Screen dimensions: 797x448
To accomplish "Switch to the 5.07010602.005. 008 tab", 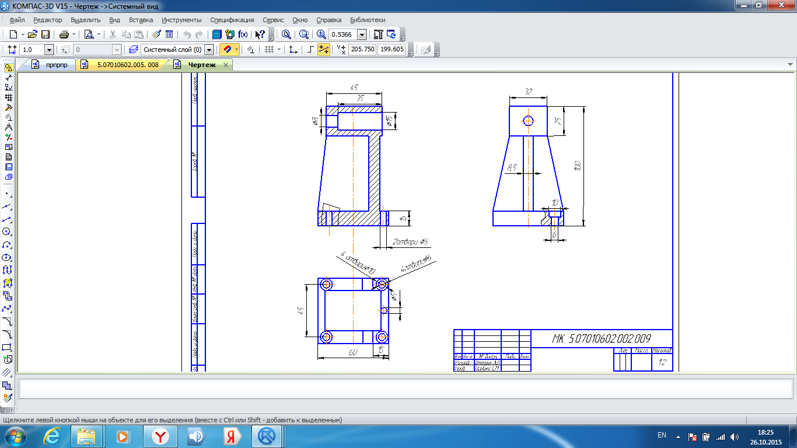I will point(127,65).
